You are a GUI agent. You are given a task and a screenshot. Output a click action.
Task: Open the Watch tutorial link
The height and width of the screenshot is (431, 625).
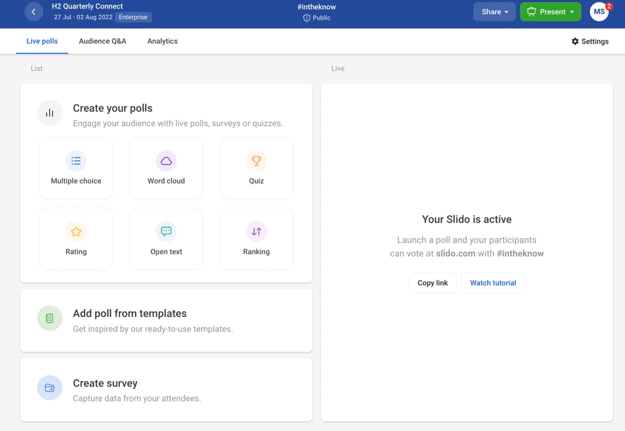[x=493, y=283]
